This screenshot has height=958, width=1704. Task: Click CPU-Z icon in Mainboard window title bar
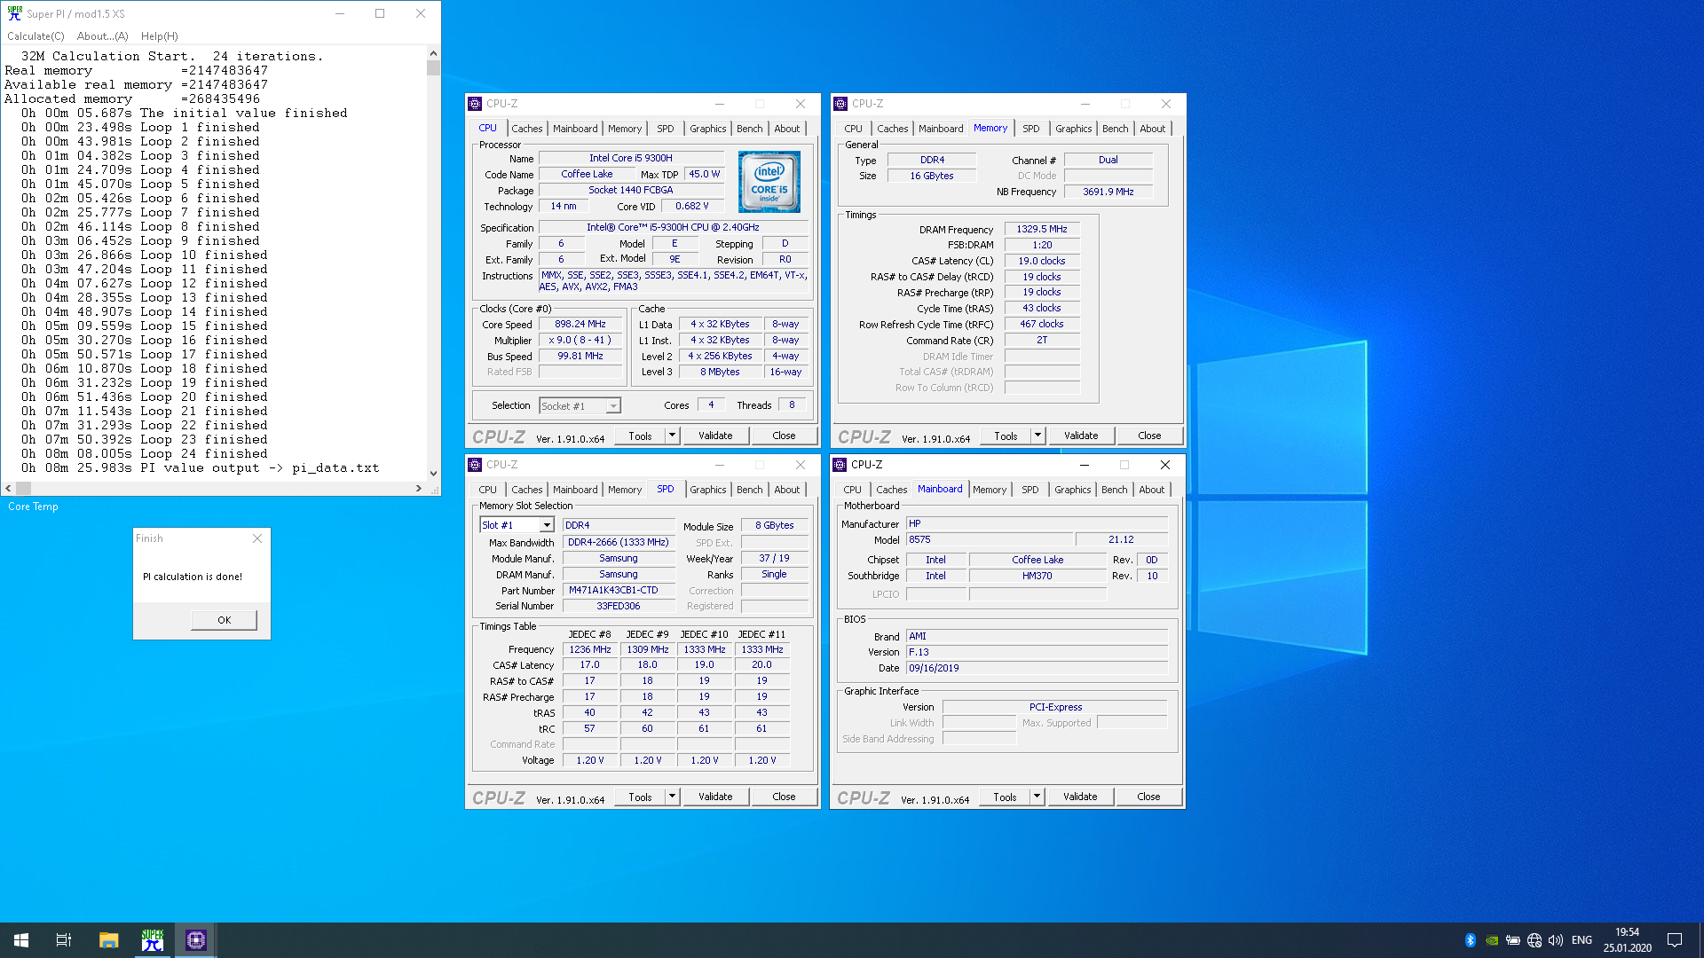point(840,465)
